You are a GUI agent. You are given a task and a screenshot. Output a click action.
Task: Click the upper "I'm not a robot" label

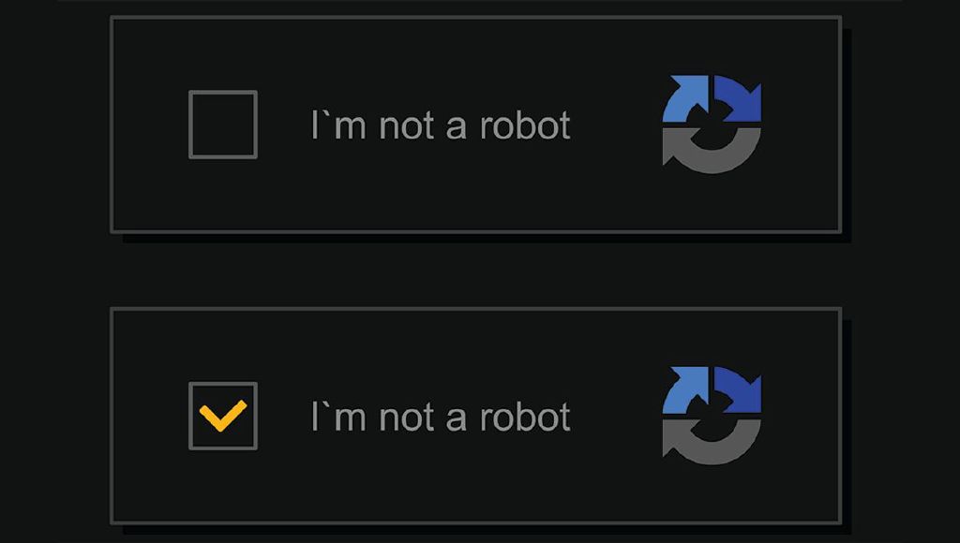click(x=441, y=125)
